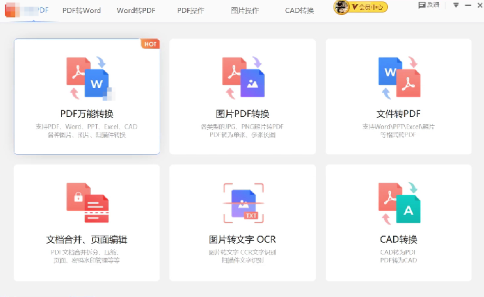Open the 图片PDF转换 icon
This screenshot has width=484, height=297.
tap(243, 78)
